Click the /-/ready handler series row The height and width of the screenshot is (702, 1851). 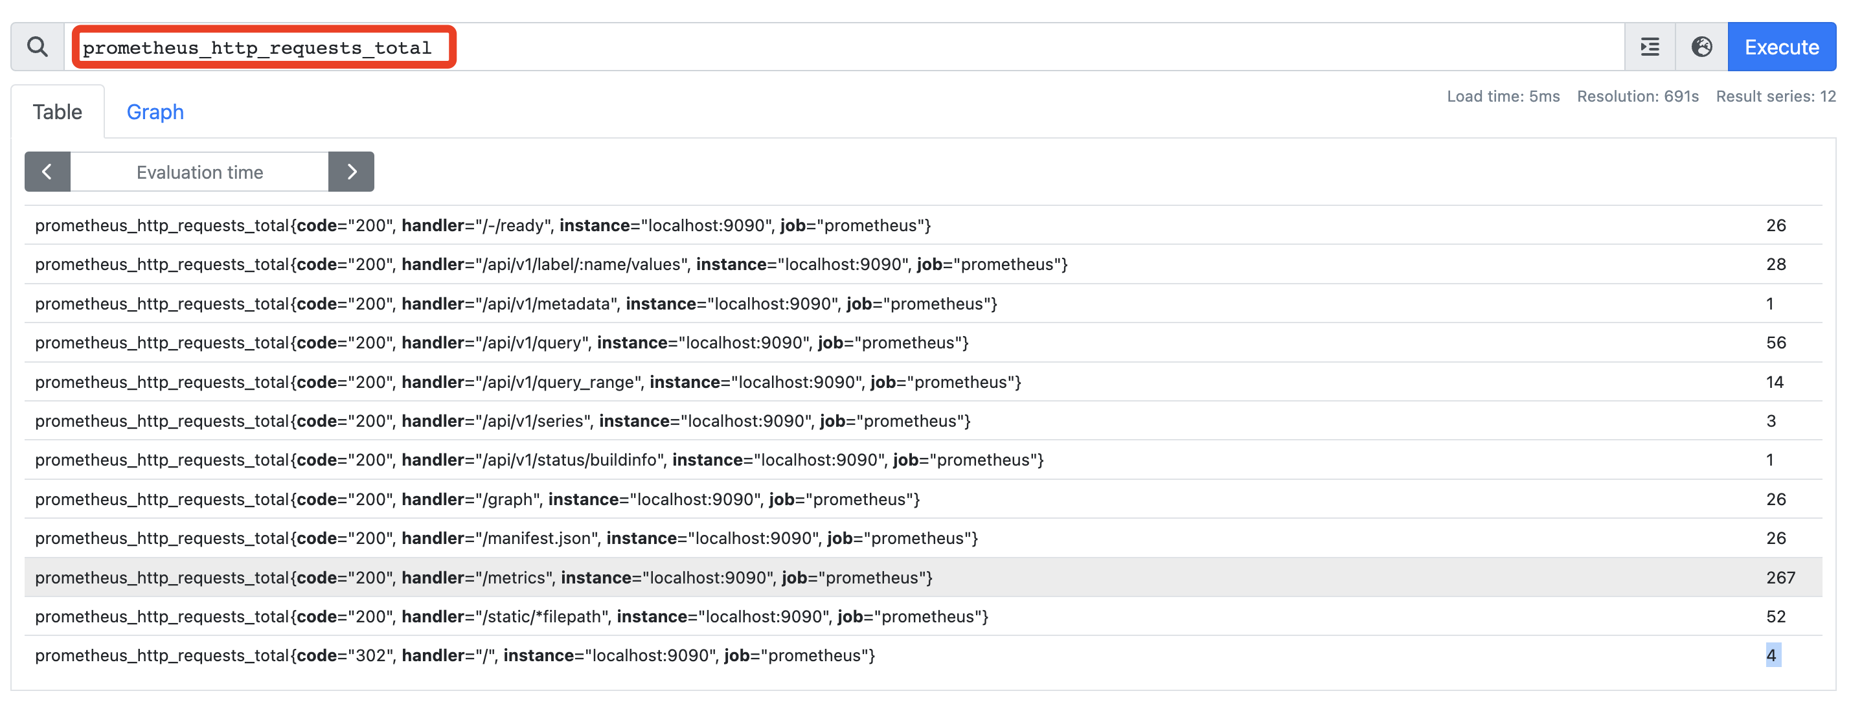924,225
